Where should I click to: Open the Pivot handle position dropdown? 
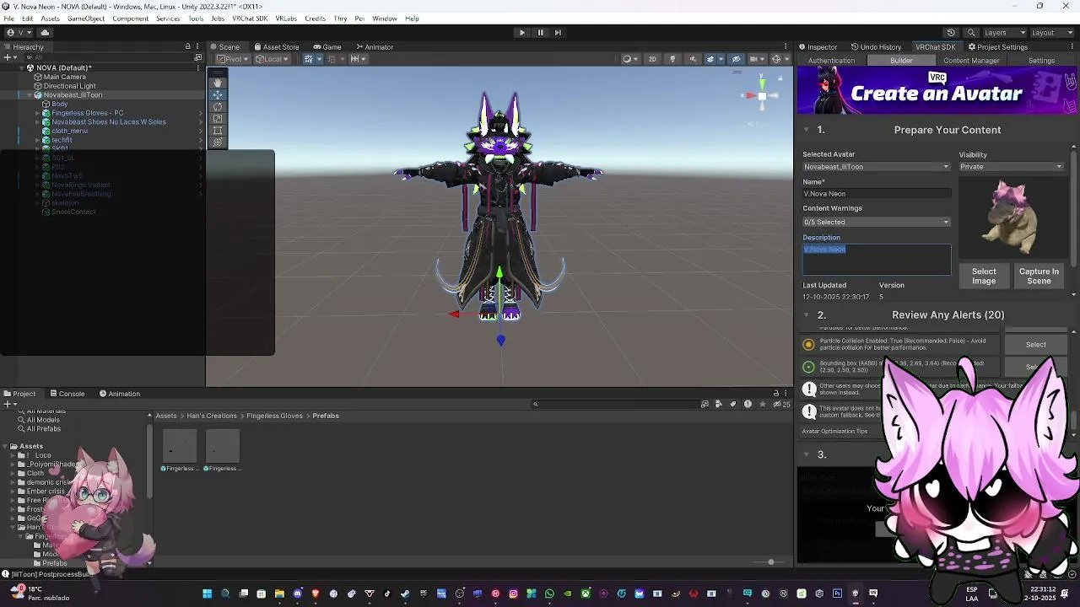coord(233,59)
